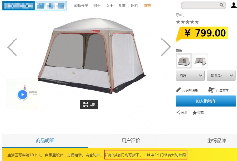This screenshot has width=237, height=161.
Task: Open the 尺码对照表 size chart ruler icon
Action: coord(178,90)
